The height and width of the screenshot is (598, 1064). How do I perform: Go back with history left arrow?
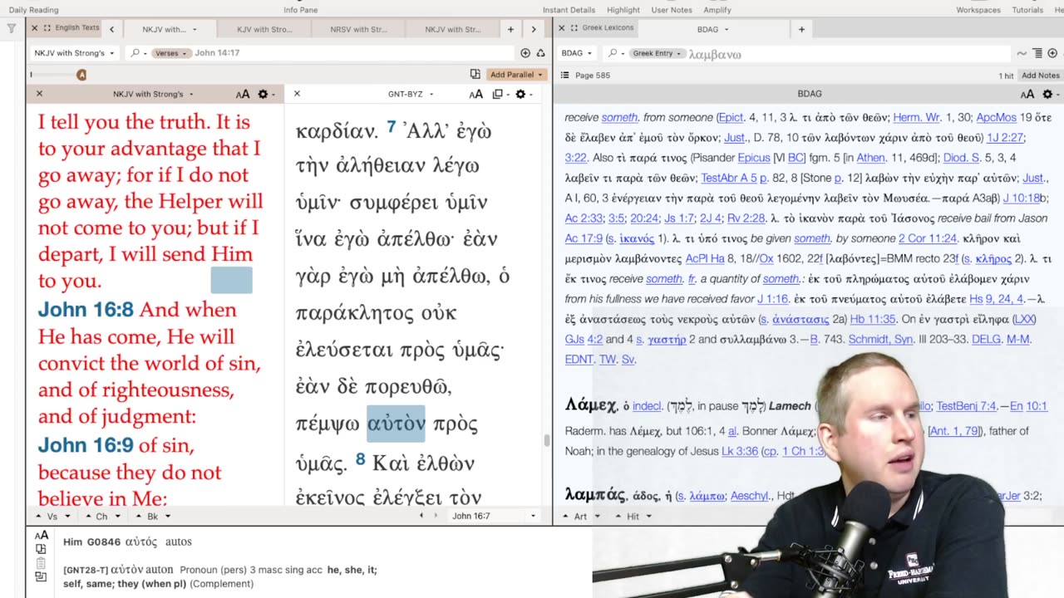click(421, 516)
